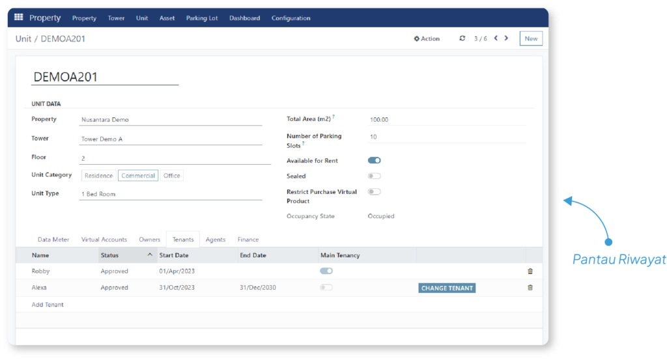
Task: Go to next record arrow
Action: coord(506,38)
